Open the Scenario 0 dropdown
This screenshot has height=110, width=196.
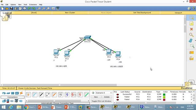[104, 93]
